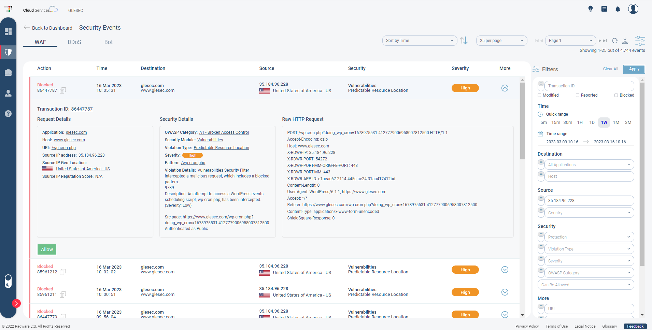Expand event 85961211 details
The height and width of the screenshot is (330, 652).
point(505,292)
